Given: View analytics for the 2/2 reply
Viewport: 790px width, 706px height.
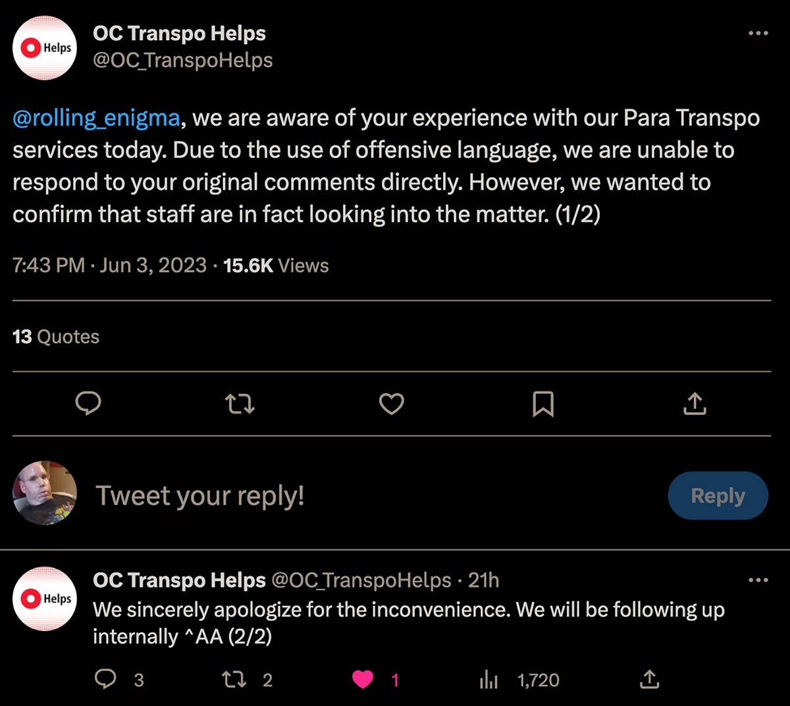Looking at the screenshot, I should [489, 679].
